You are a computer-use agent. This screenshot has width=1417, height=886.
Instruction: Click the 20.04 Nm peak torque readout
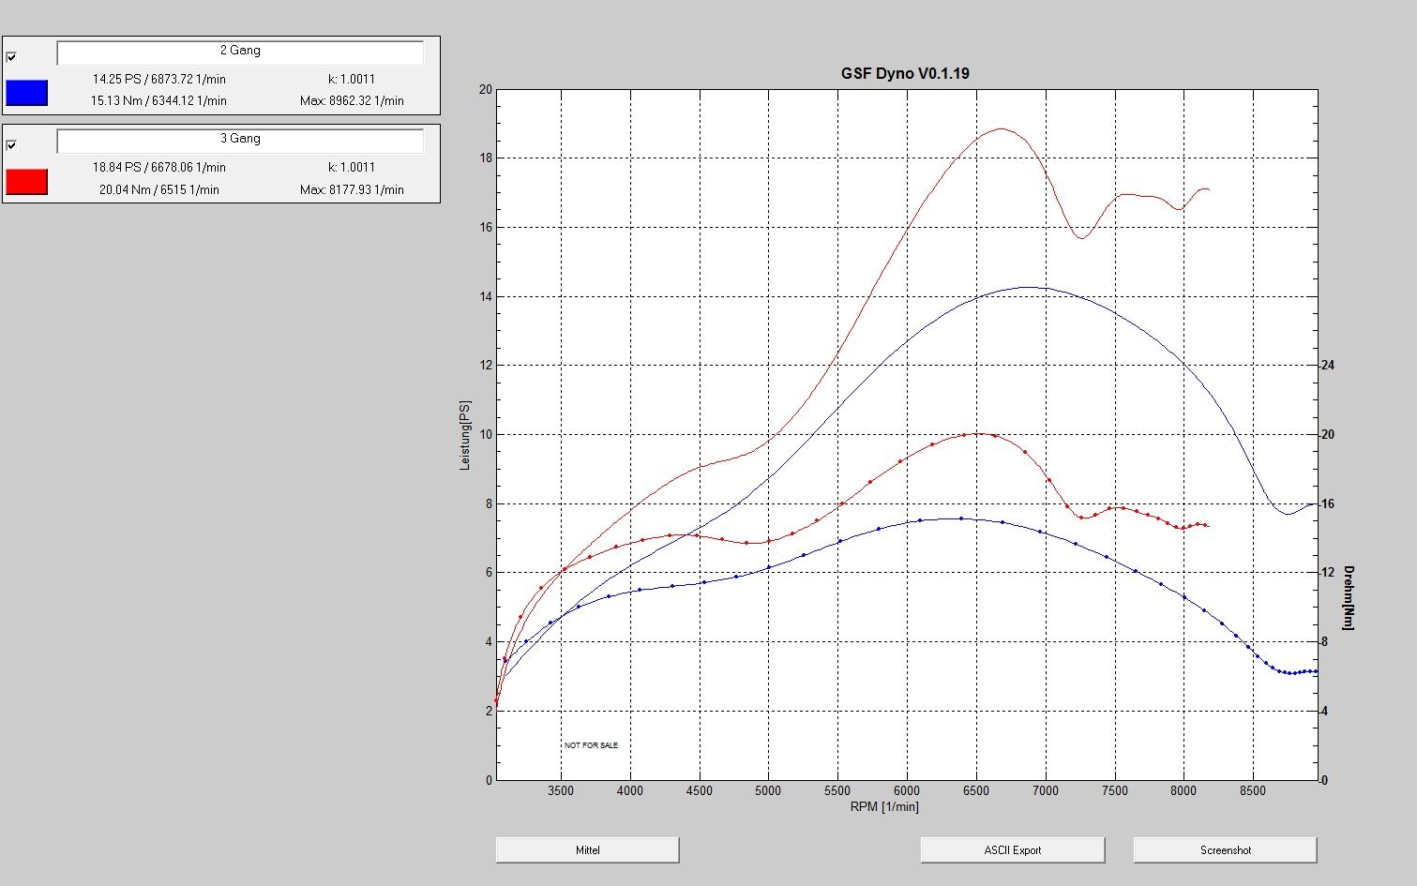[158, 189]
